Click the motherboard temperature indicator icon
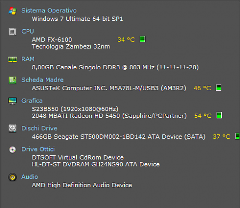The image size is (240, 208). tap(219, 87)
